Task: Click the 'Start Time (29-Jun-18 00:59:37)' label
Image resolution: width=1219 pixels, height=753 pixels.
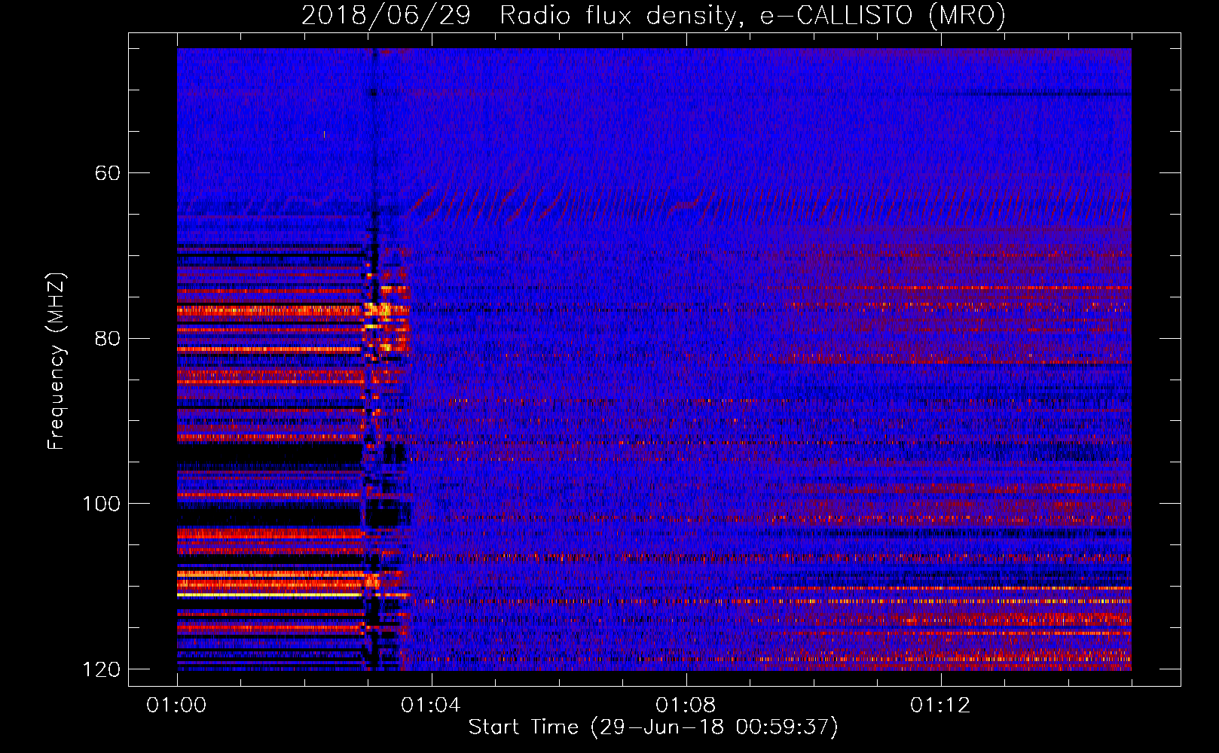Action: (x=653, y=727)
